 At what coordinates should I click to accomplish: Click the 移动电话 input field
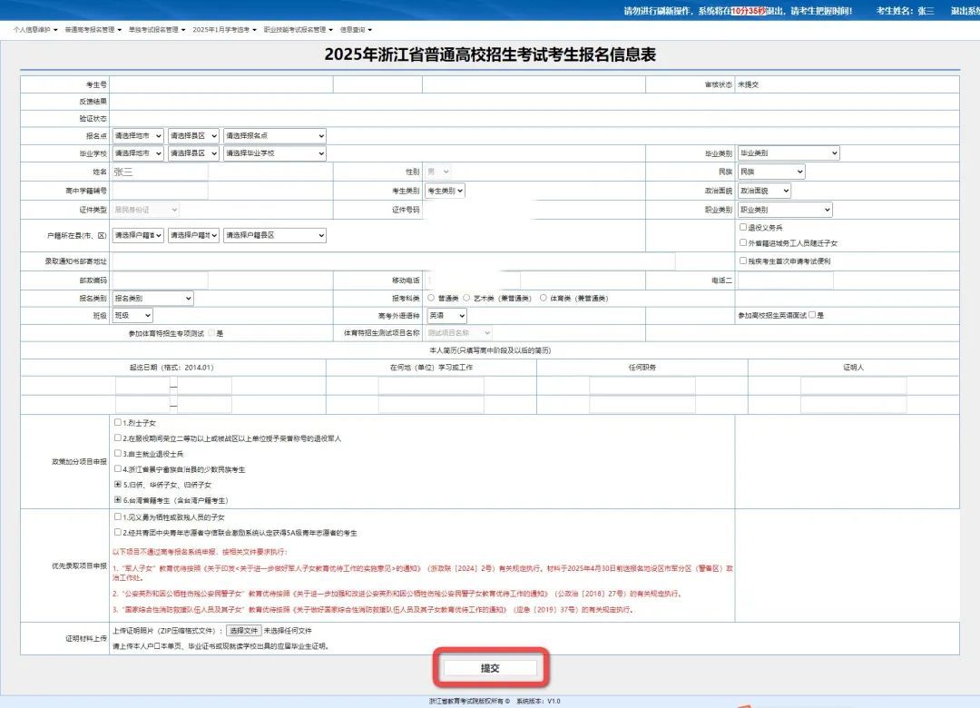coord(473,280)
